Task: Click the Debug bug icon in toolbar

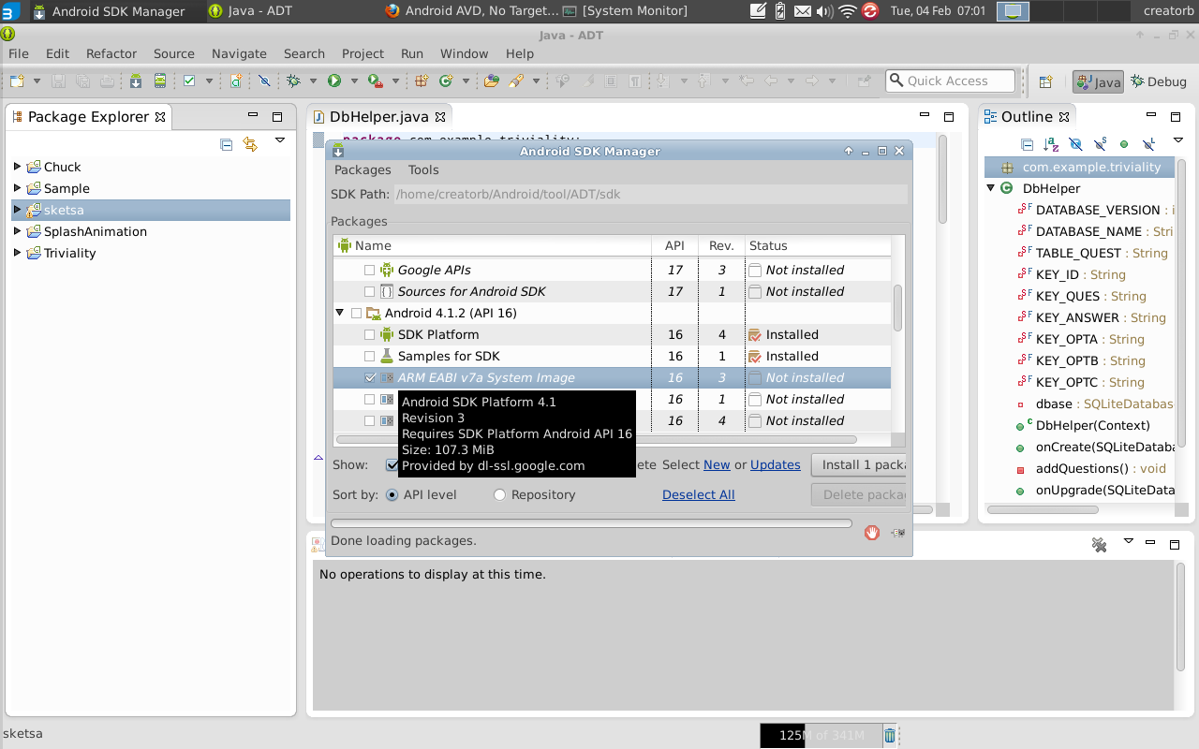Action: (x=293, y=81)
